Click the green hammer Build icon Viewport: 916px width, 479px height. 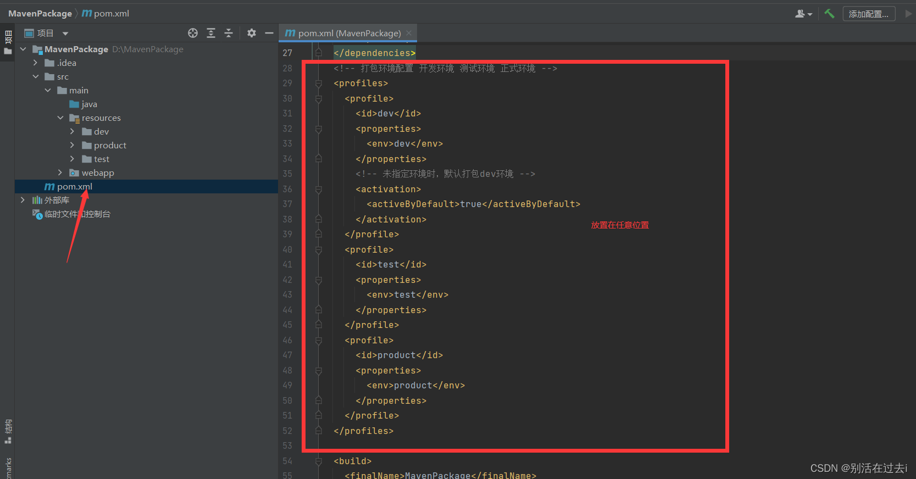point(829,14)
